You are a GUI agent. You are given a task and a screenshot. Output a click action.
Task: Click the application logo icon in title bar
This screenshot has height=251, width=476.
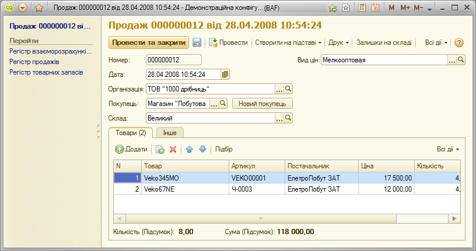[x=9, y=8]
